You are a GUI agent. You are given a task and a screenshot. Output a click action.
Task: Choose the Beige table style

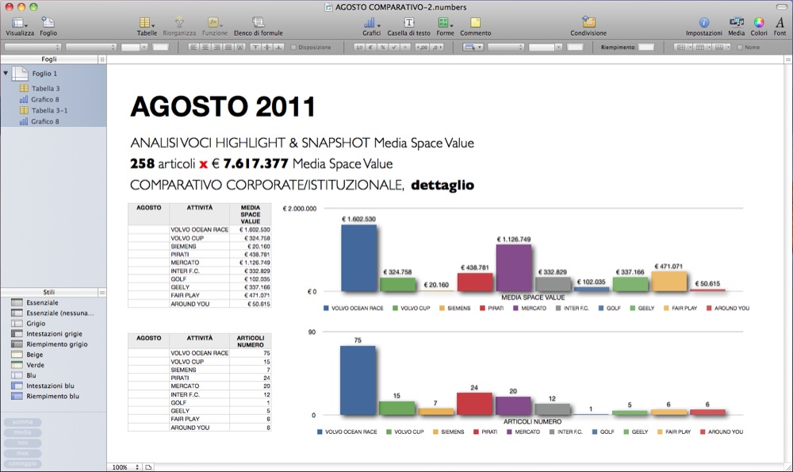coord(37,355)
